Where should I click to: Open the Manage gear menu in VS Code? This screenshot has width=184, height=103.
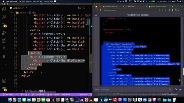point(4,89)
